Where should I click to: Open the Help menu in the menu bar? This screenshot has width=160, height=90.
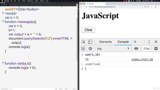tap(47, 1)
